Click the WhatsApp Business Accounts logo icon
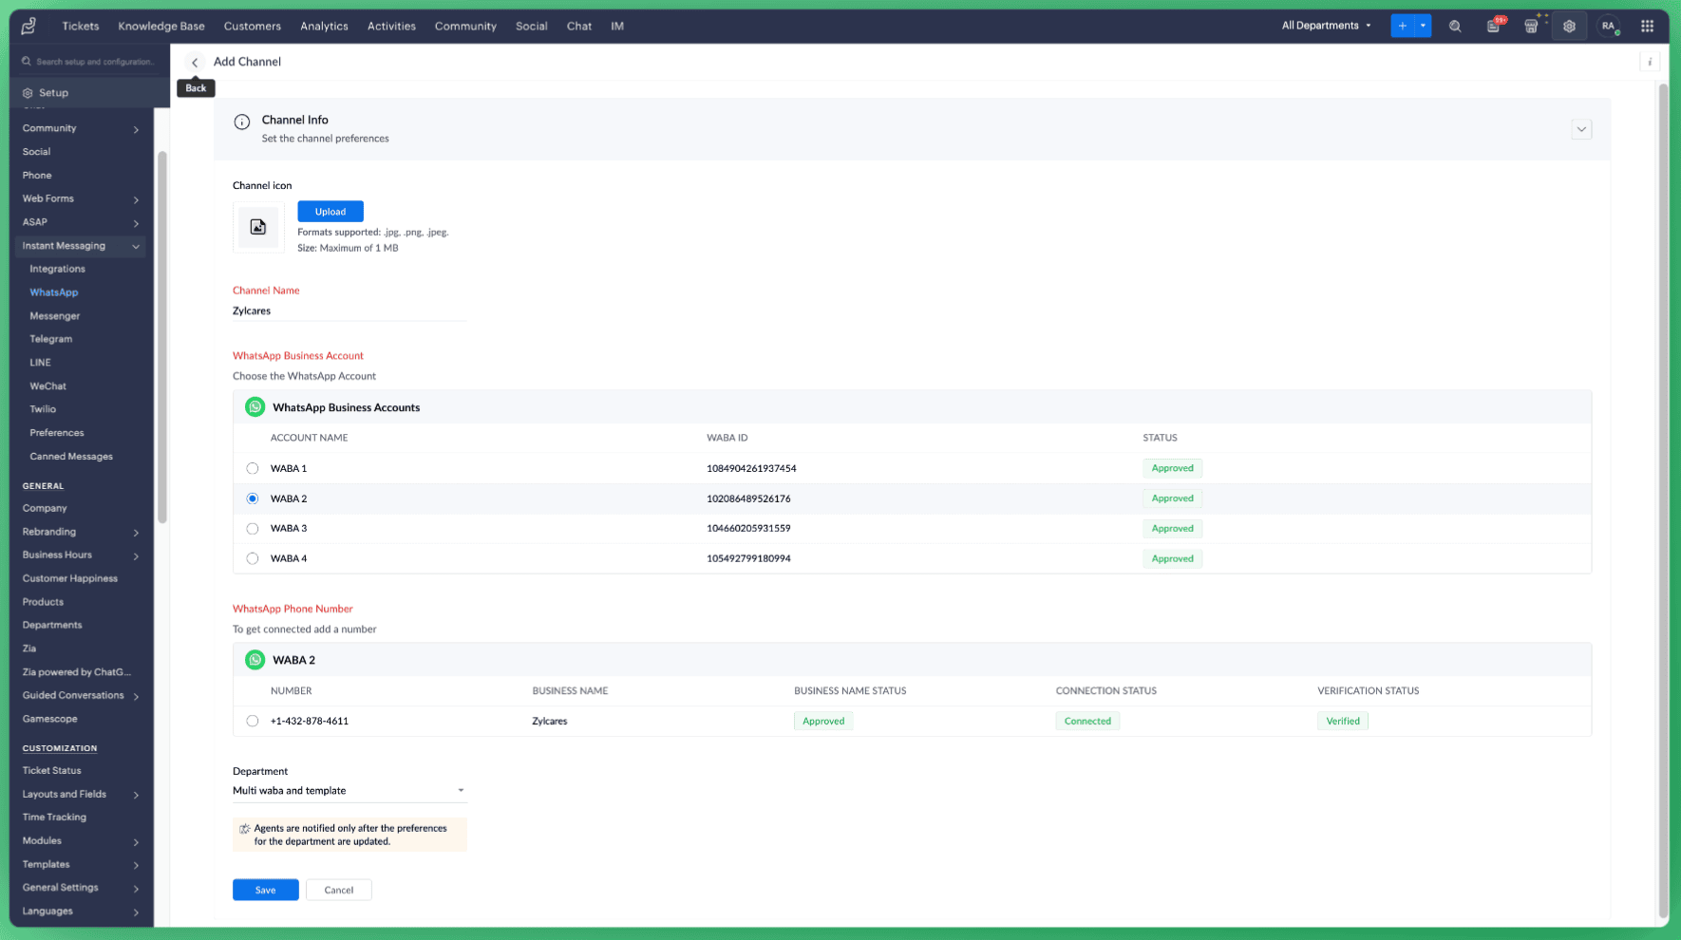The image size is (1681, 940). point(255,407)
